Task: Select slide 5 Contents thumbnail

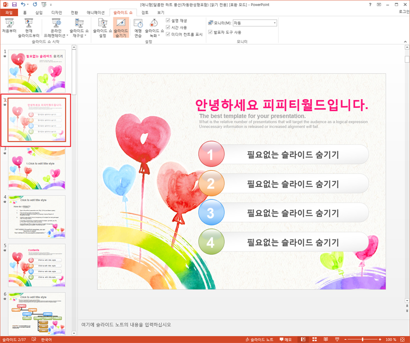Action: (37, 266)
